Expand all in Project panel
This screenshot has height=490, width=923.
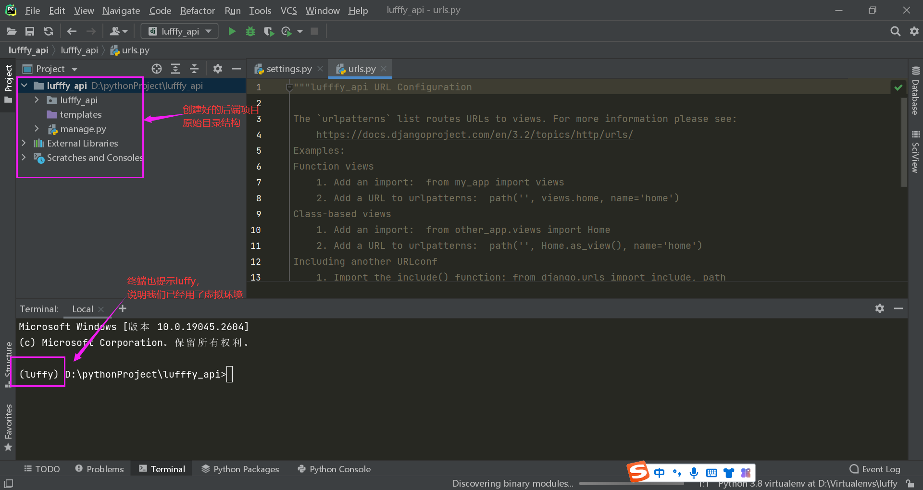coord(175,69)
